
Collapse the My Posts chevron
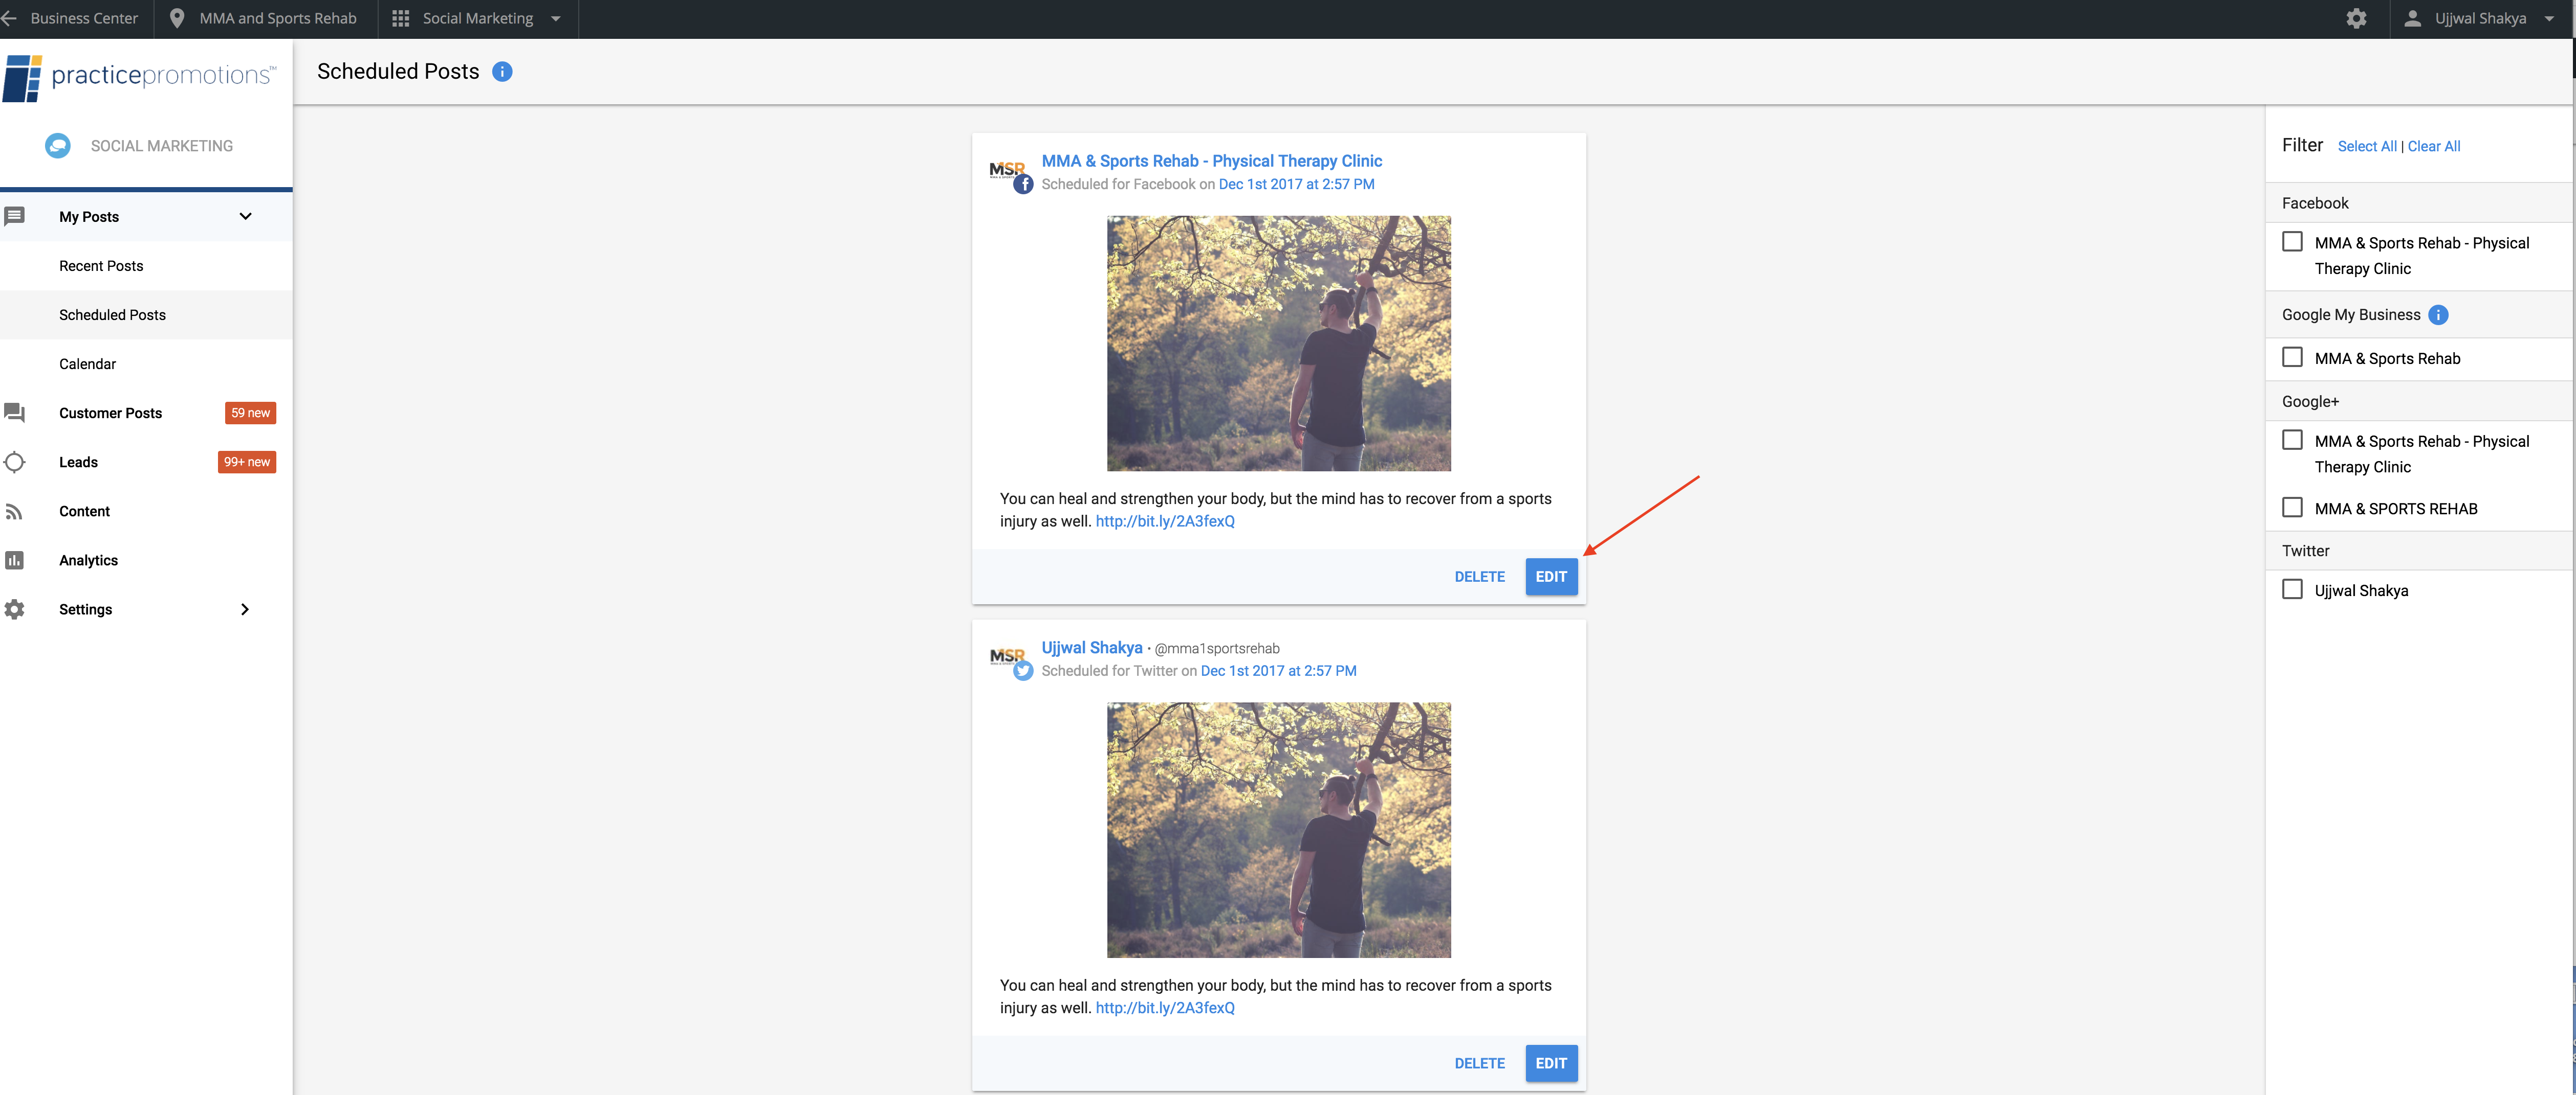(x=245, y=216)
